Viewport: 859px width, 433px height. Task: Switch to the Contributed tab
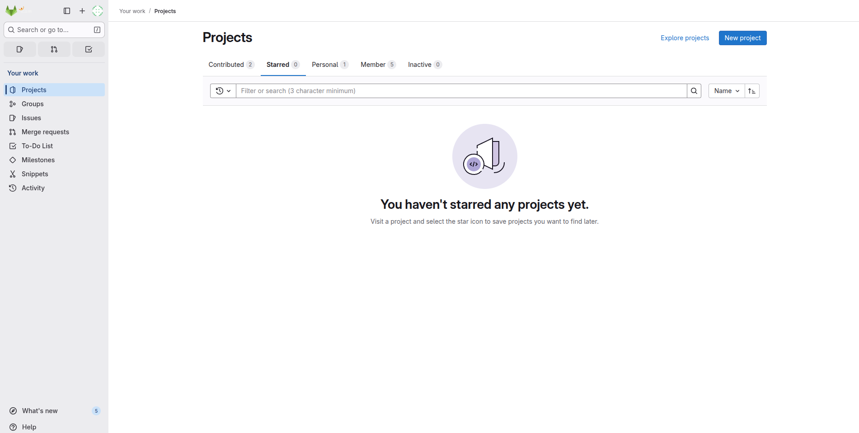coord(226,64)
